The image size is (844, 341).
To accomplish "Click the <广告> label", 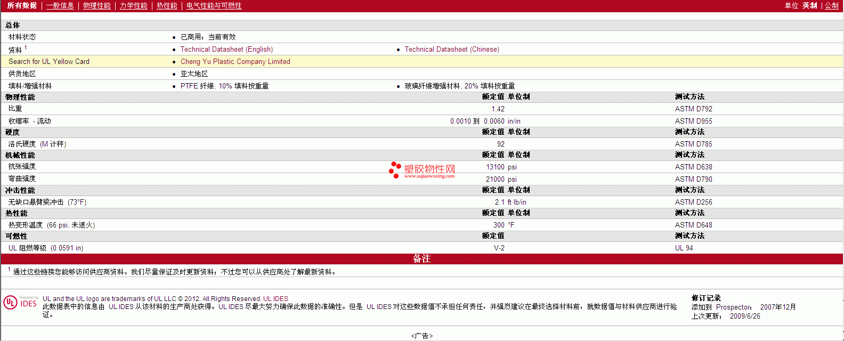I will pos(421,336).
